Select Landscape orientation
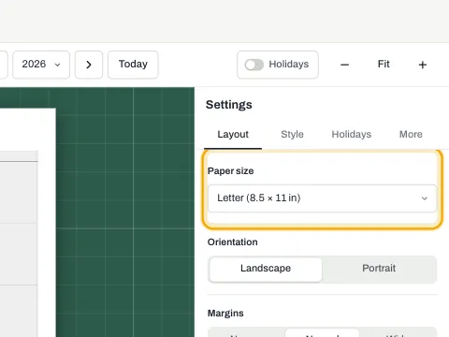Screen dimensions: 449x337 (x=266, y=269)
